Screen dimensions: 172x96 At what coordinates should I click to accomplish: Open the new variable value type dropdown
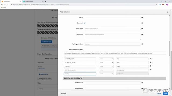click(x=106, y=74)
